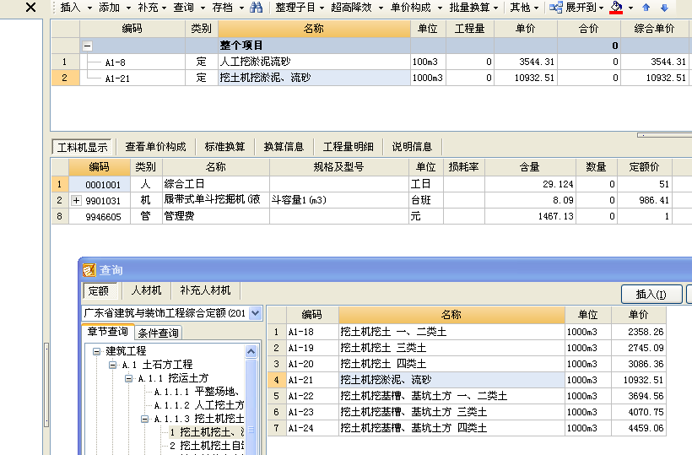The width and height of the screenshot is (692, 455).
Task: Open the 其他 toolbar menu
Action: point(524,8)
